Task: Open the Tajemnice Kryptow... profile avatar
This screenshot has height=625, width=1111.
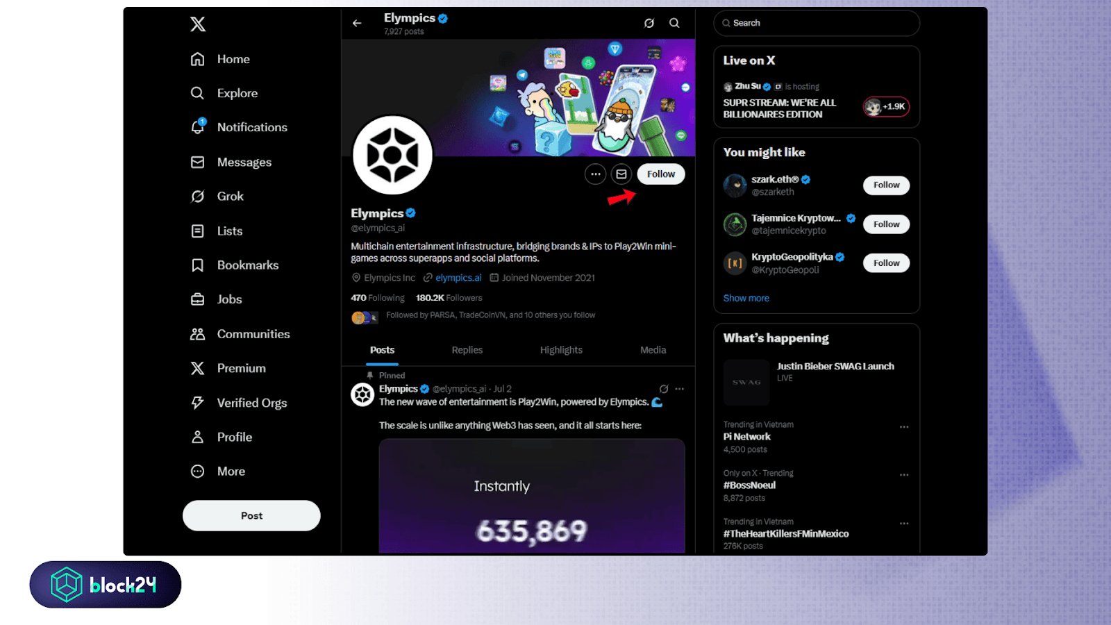Action: [x=735, y=224]
